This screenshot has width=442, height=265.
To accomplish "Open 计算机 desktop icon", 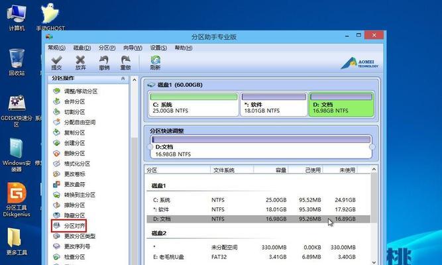I will [17, 17].
